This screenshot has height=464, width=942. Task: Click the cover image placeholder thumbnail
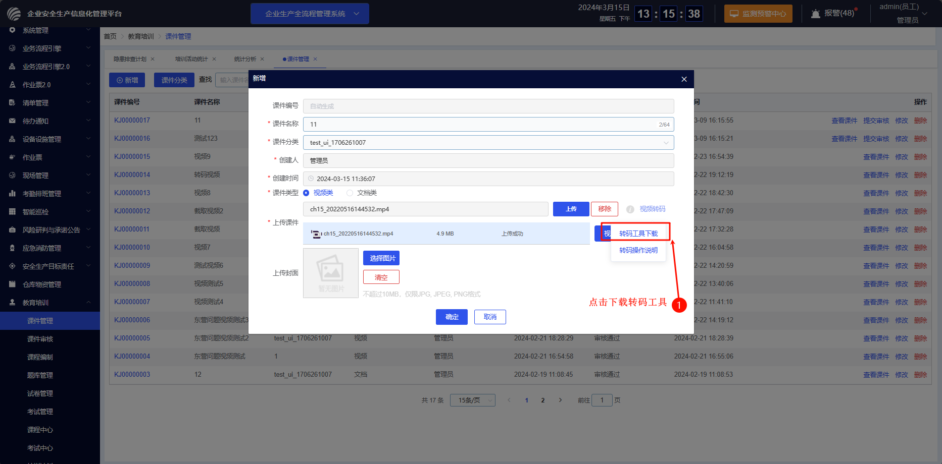(331, 273)
